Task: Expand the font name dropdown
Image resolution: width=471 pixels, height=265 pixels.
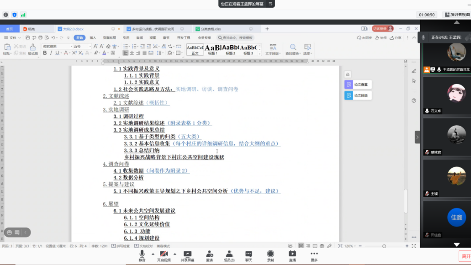Action: (70, 46)
